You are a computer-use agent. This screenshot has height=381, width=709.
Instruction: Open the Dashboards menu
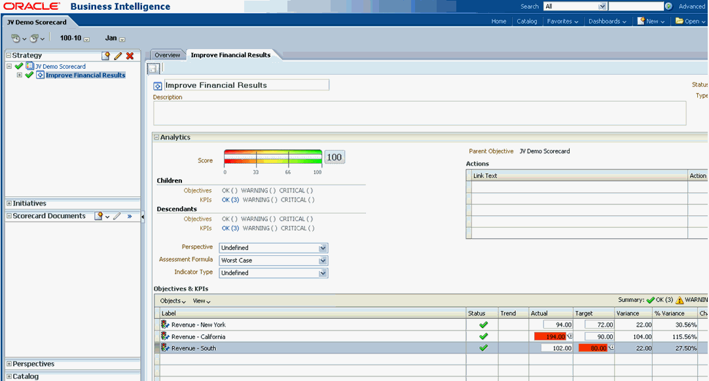click(608, 21)
